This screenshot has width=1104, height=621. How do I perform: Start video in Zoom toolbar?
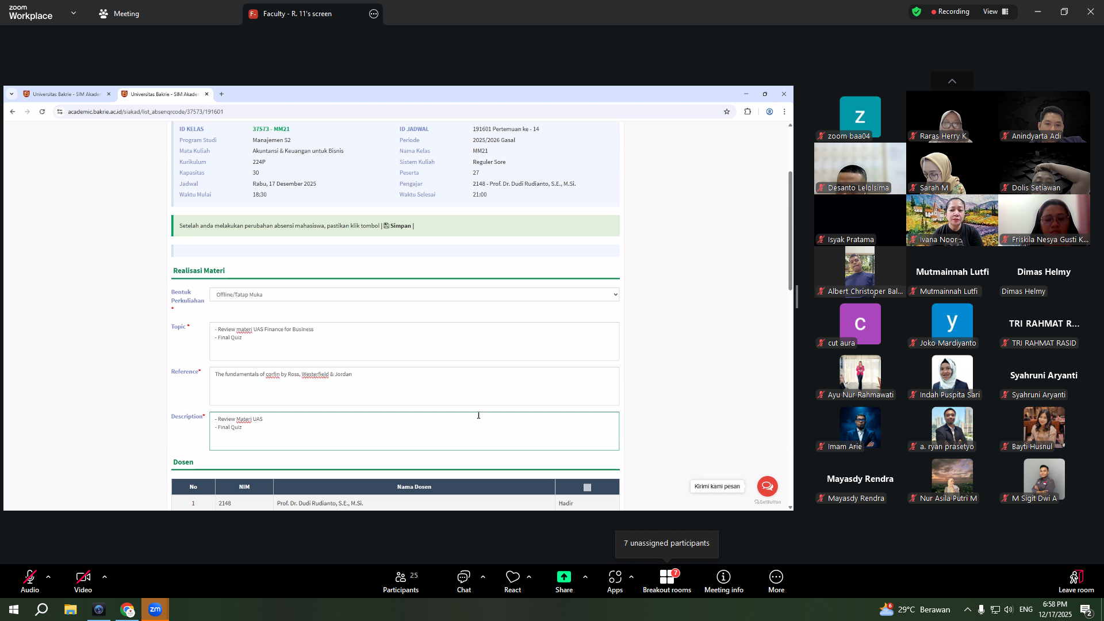click(x=83, y=581)
